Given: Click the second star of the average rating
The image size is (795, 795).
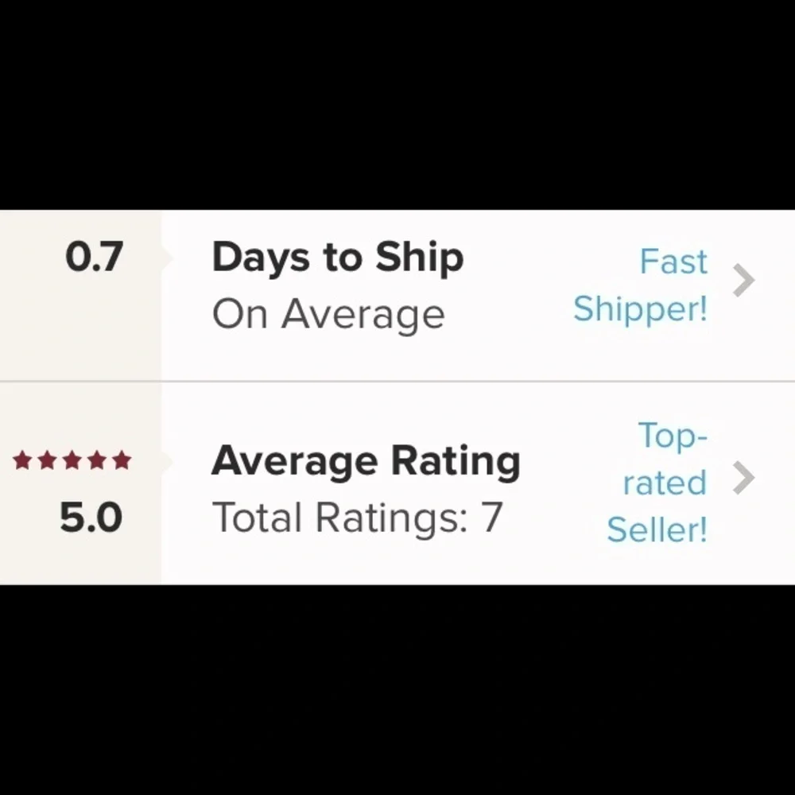Looking at the screenshot, I should [46, 461].
